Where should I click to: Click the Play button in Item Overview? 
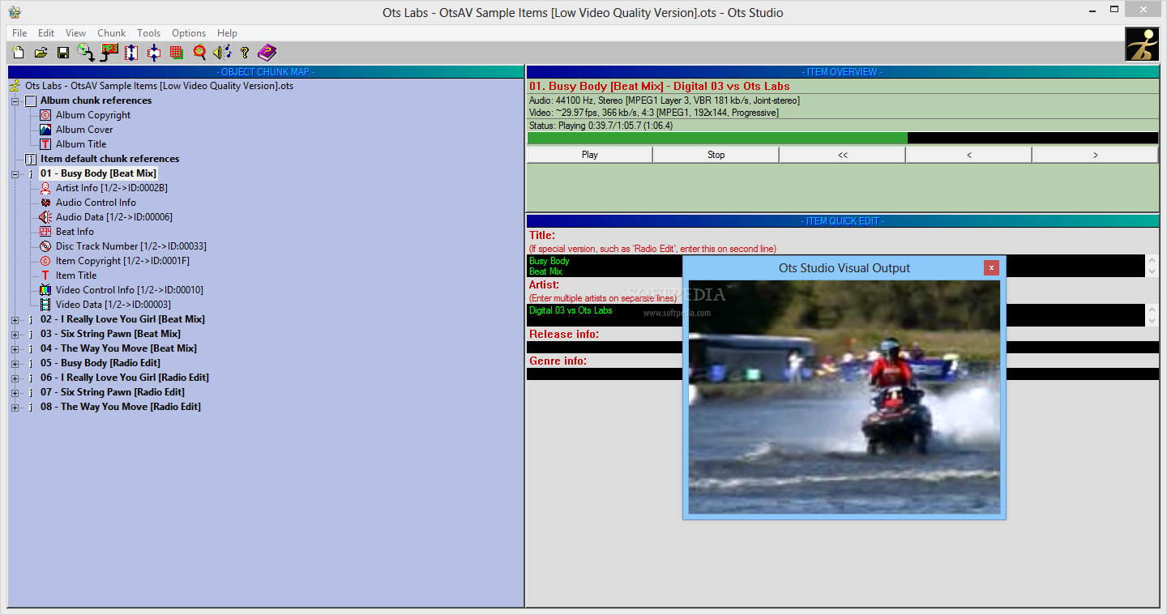coord(590,155)
